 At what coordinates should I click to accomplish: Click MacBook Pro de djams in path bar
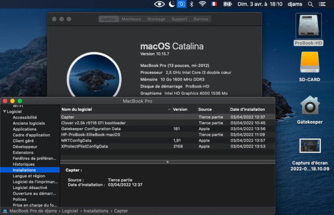33,211
